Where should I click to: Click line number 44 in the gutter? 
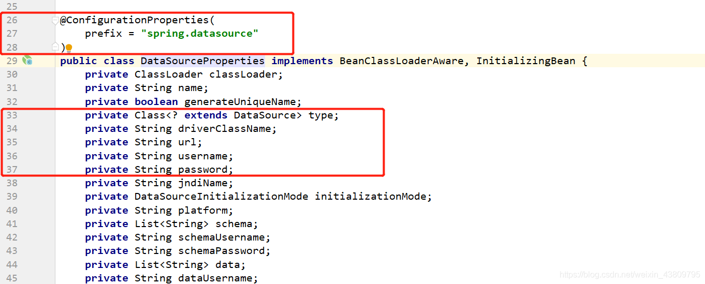(x=11, y=265)
